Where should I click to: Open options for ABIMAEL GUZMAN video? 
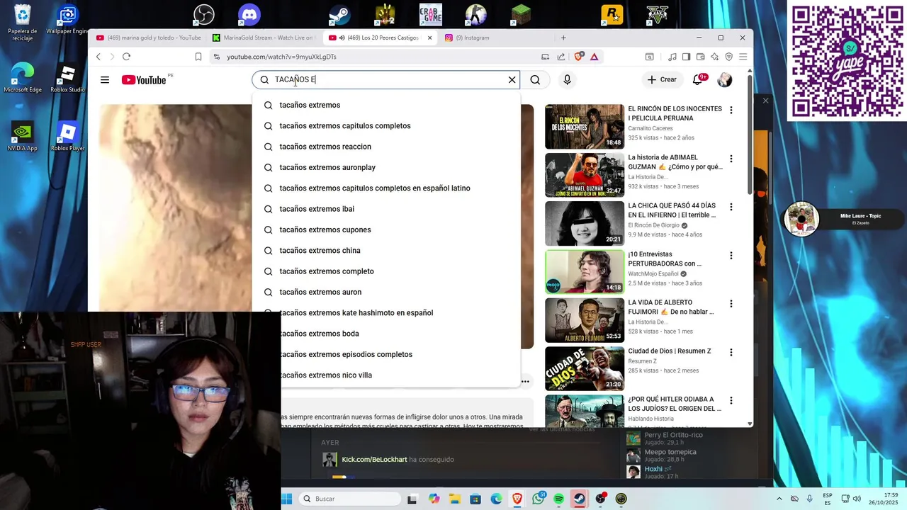731,159
